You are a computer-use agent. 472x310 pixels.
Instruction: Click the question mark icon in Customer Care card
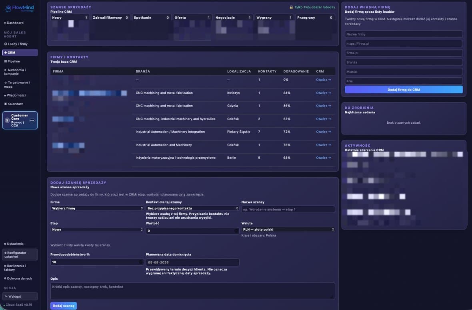point(7,120)
